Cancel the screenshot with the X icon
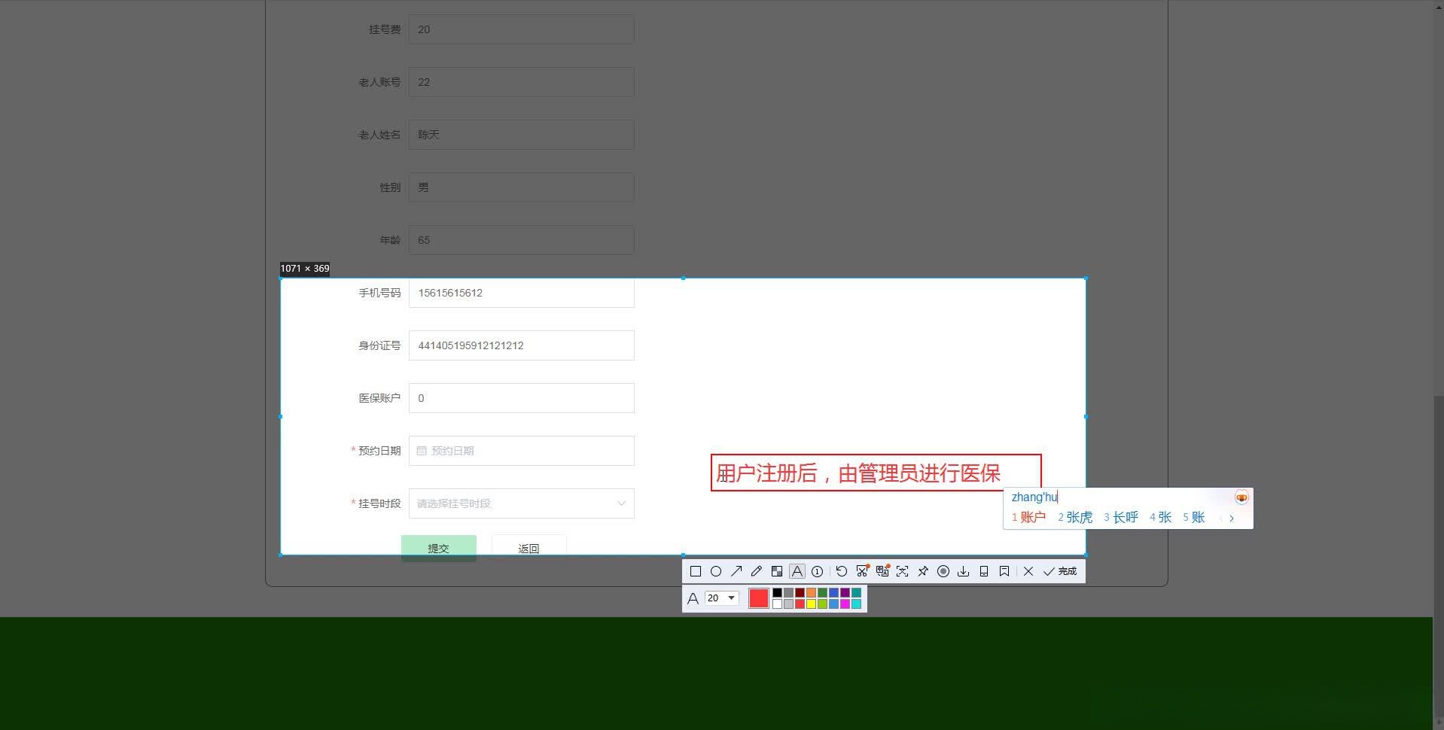 pos(1028,571)
